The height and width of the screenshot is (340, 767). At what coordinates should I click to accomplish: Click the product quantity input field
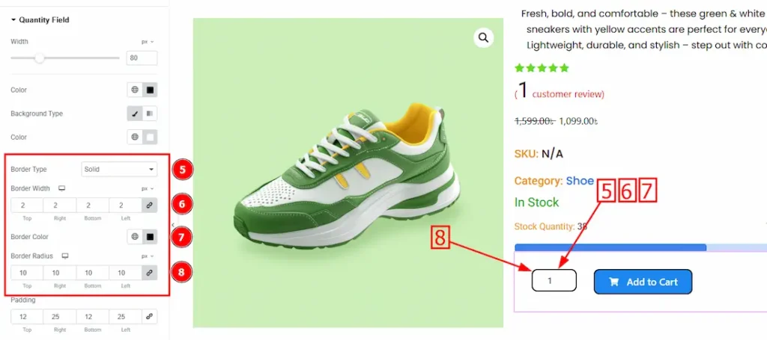tap(554, 281)
